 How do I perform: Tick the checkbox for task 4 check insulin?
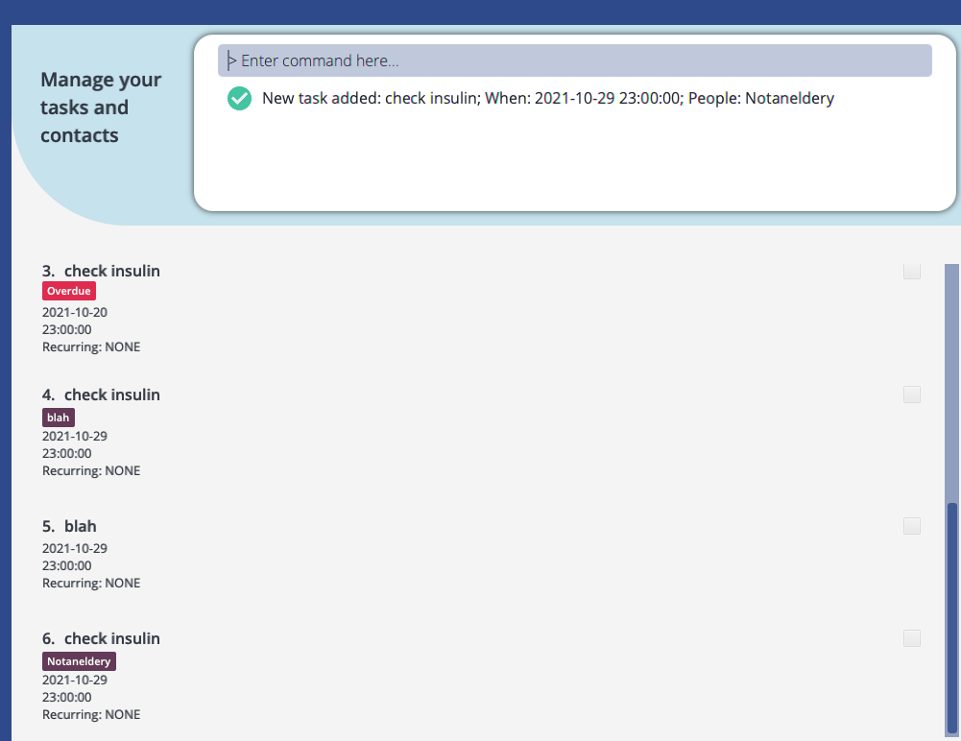(x=911, y=394)
